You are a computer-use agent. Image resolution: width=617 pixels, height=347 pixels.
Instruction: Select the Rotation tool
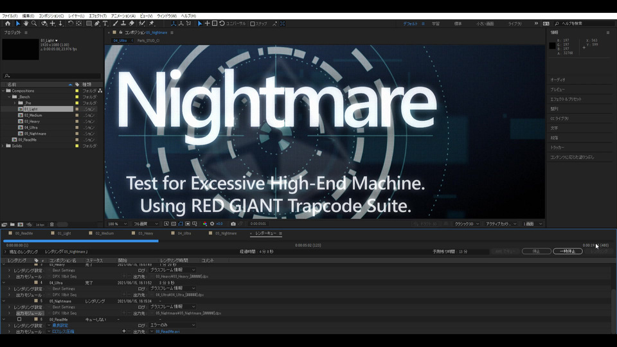tap(71, 24)
